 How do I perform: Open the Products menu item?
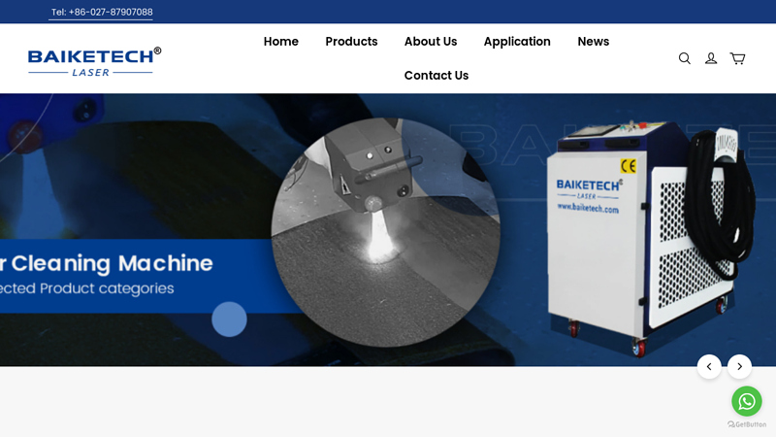pyautogui.click(x=351, y=42)
